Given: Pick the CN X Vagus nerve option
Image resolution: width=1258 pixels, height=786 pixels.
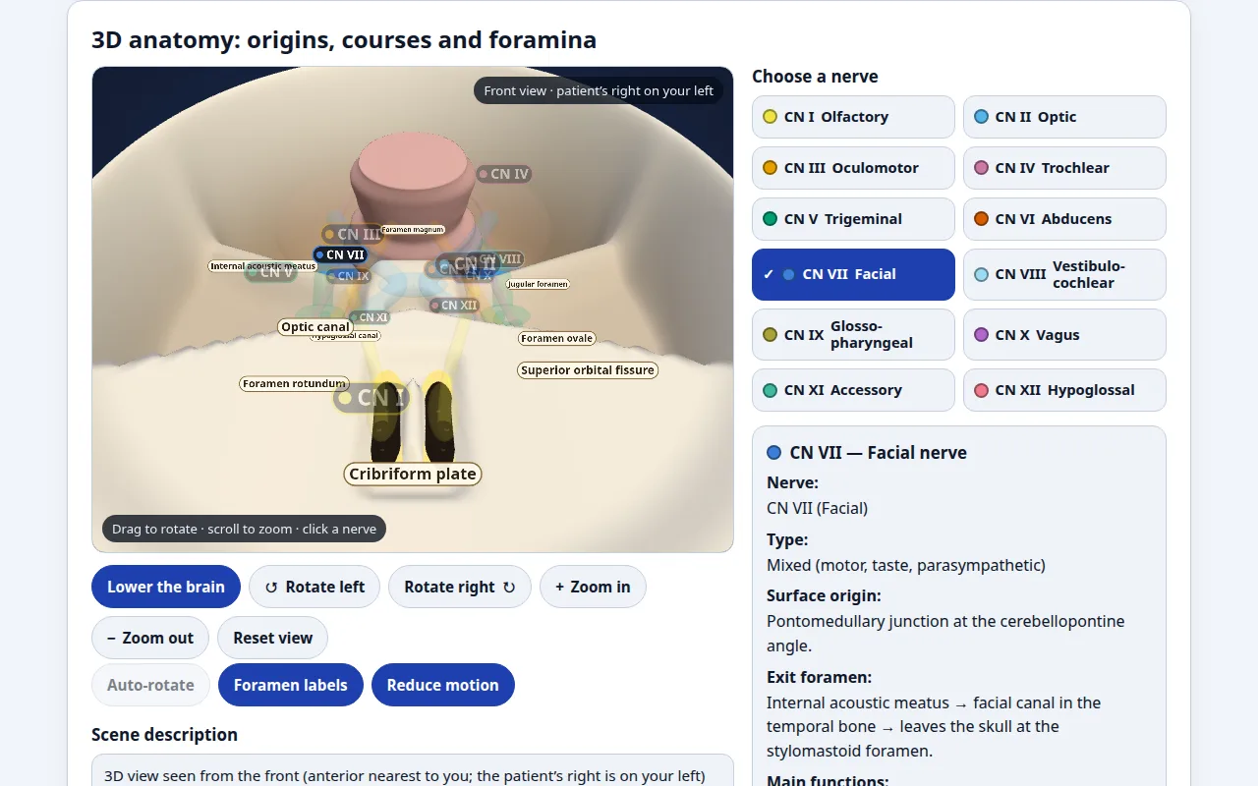Looking at the screenshot, I should (x=1064, y=335).
